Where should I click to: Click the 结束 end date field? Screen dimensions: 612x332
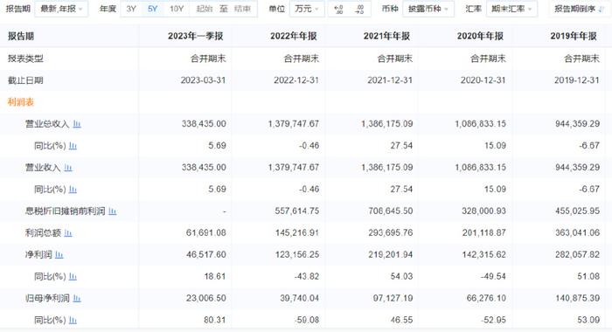[x=242, y=9]
